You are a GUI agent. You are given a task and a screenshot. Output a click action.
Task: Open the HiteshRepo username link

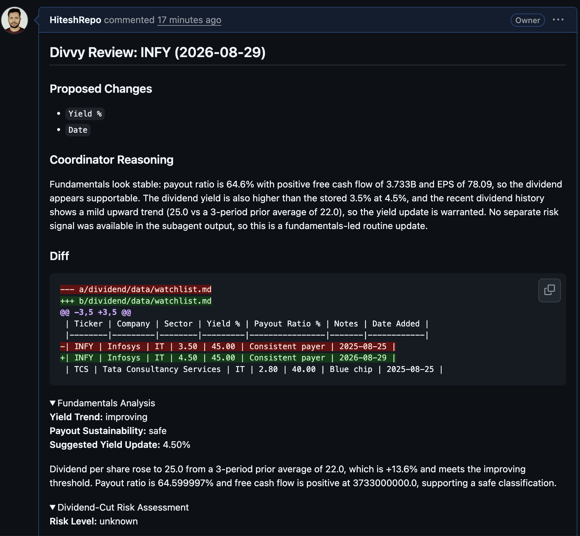75,20
